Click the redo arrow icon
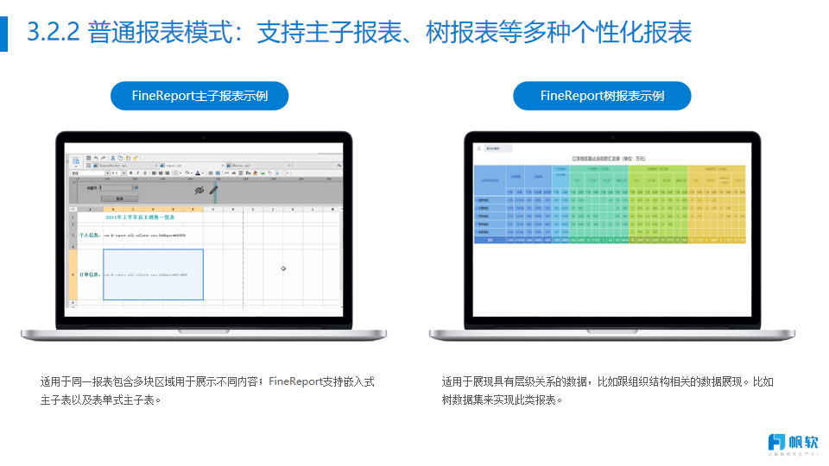 pyautogui.click(x=103, y=158)
